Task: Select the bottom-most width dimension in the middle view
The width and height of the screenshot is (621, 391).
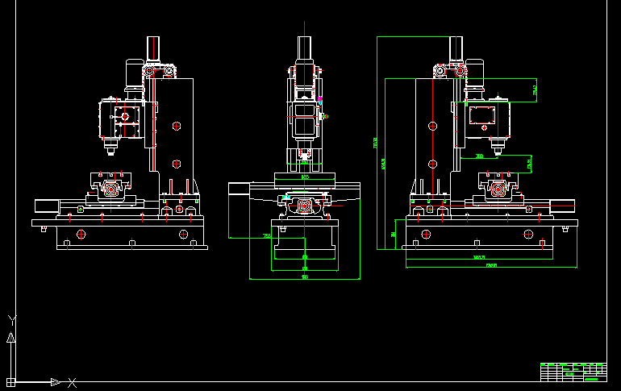Action: click(x=305, y=278)
